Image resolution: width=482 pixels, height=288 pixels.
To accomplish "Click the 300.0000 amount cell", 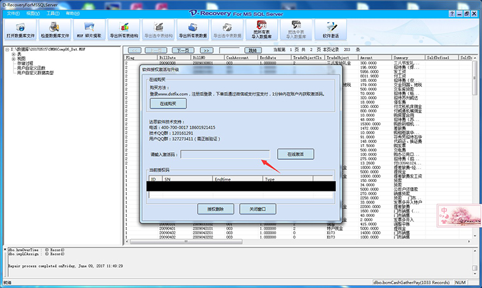I will pyautogui.click(x=368, y=63).
